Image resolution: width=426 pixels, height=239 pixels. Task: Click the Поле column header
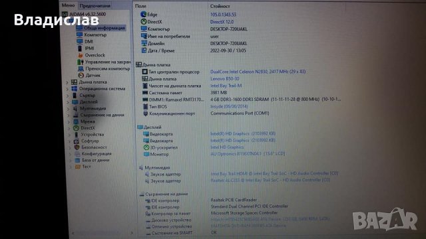click(x=140, y=6)
